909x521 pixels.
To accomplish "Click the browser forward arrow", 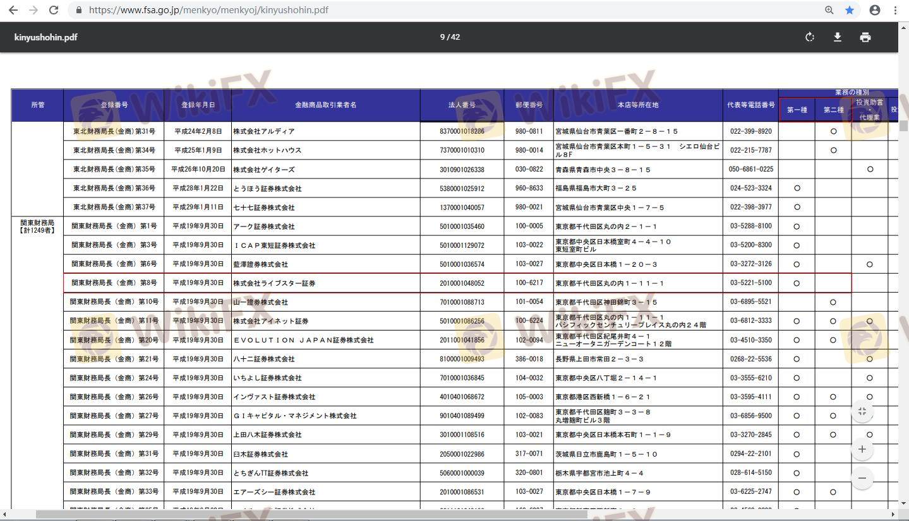I will point(33,10).
